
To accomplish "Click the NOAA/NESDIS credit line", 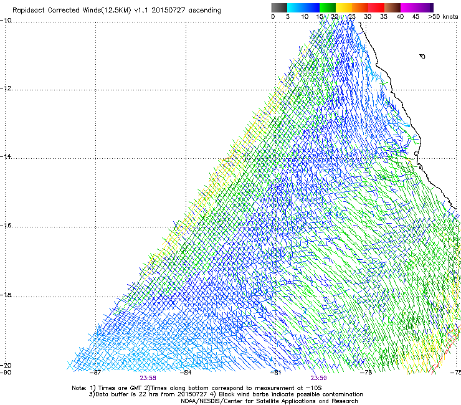I will [269, 401].
